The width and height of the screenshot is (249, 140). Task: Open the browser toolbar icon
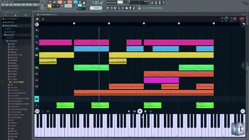pos(119,8)
